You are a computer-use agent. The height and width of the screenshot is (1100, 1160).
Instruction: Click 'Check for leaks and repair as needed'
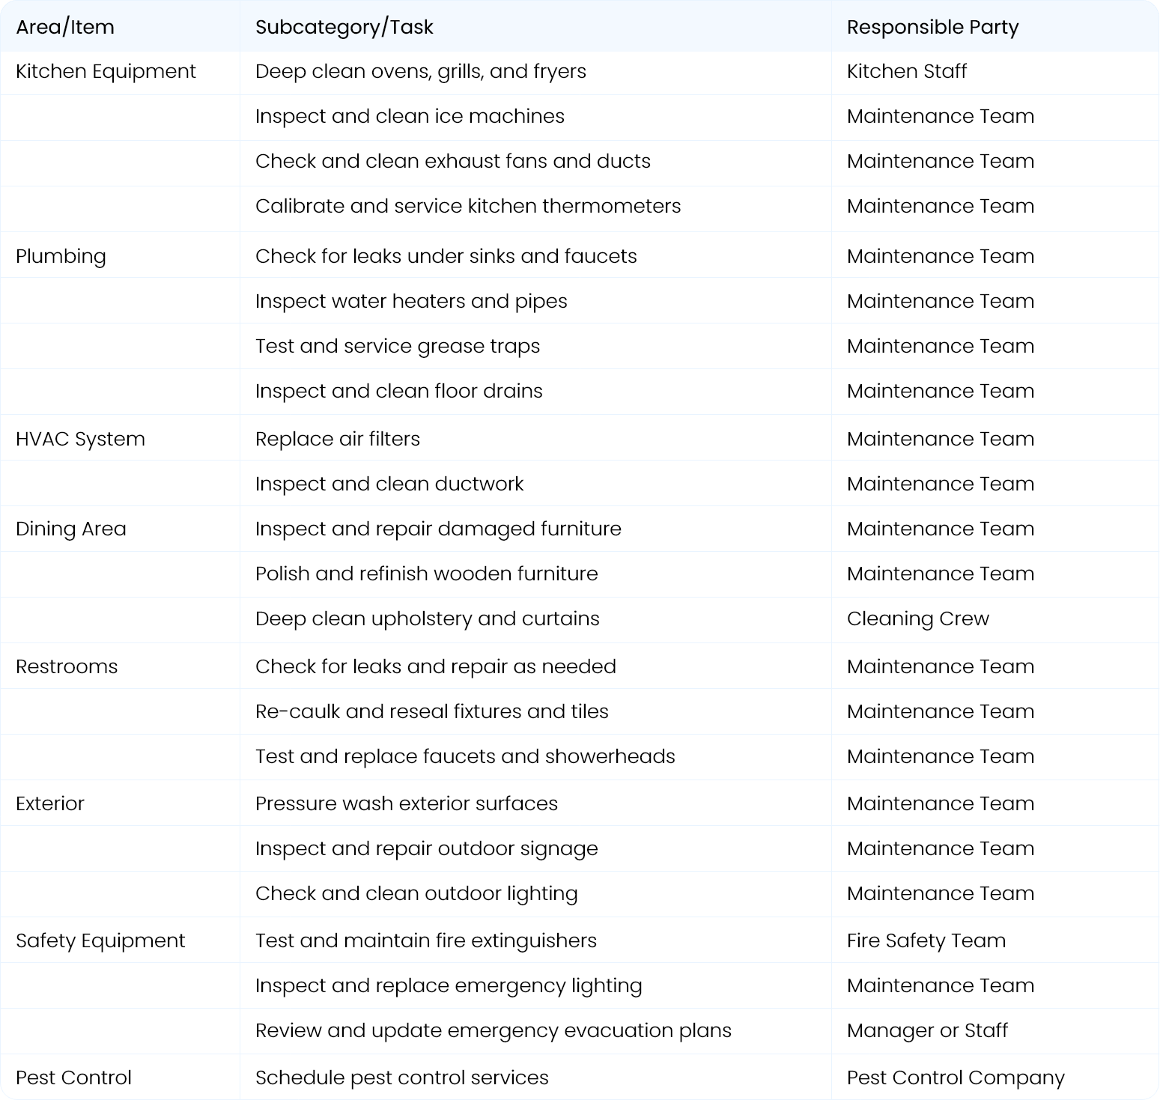tap(436, 666)
